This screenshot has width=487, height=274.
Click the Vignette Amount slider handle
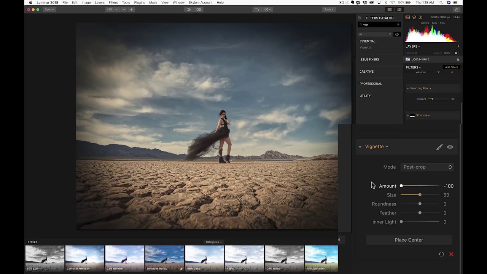click(x=401, y=186)
